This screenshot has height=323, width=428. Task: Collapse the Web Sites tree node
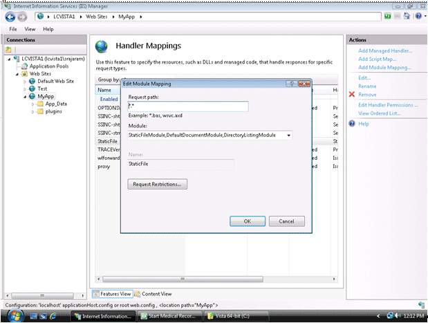tap(17, 73)
